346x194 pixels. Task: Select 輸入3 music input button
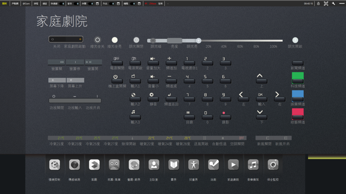tap(135, 117)
